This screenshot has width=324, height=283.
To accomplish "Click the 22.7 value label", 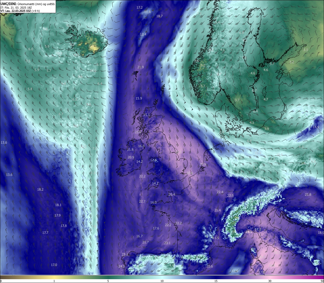I will pyautogui.click(x=142, y=202).
